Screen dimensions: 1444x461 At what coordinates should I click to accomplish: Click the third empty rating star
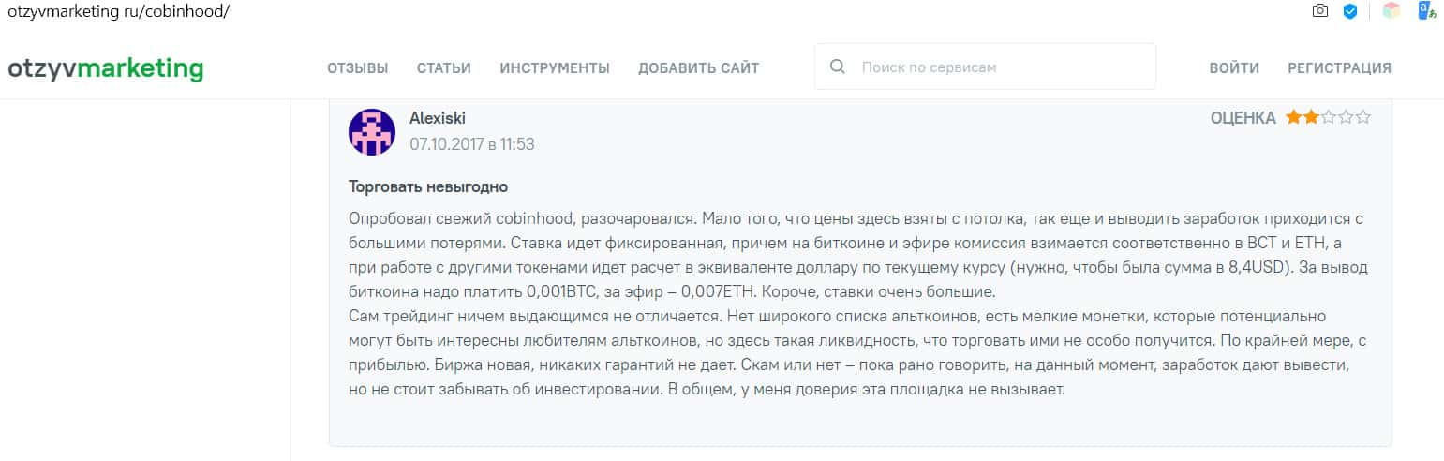(x=1328, y=117)
